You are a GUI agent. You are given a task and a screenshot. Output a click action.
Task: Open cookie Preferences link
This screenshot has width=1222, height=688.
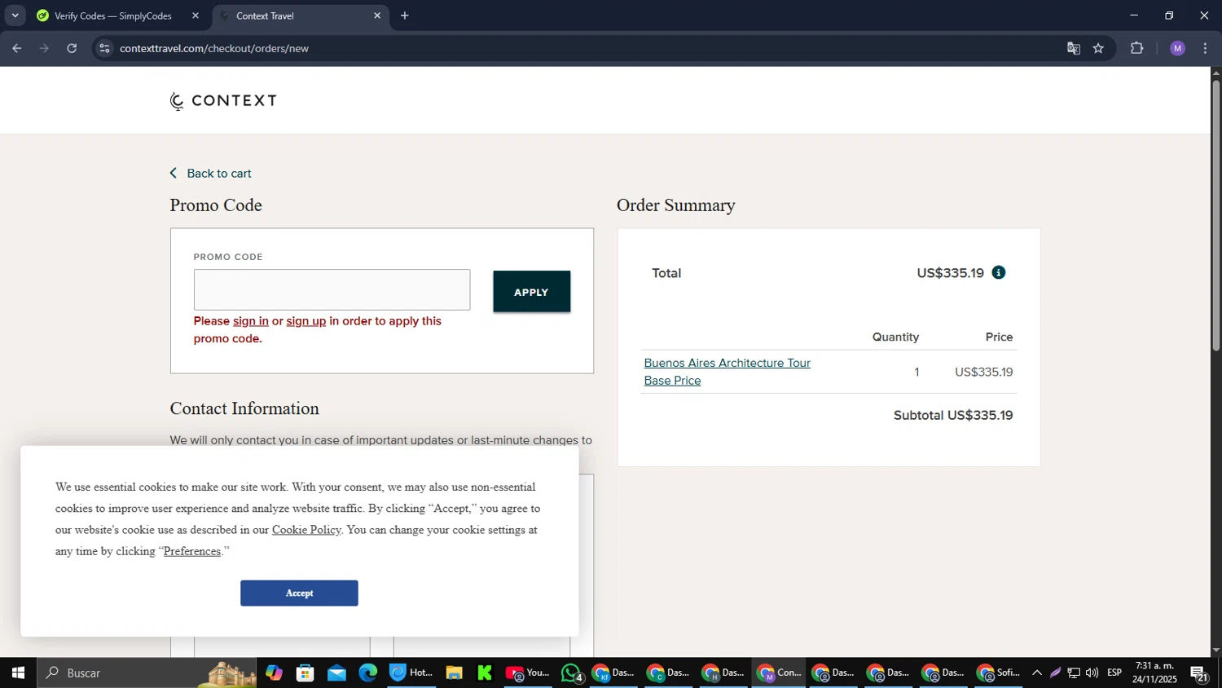click(x=192, y=551)
